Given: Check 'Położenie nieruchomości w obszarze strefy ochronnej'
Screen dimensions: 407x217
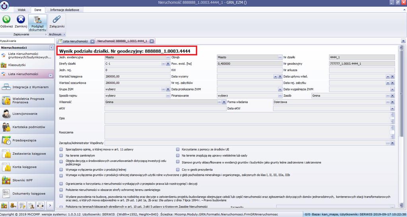Looking at the screenshot, I should coord(61,190).
